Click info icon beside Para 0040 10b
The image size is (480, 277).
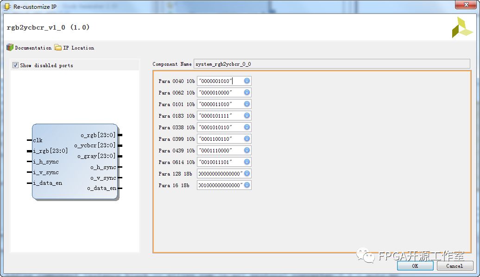click(247, 81)
